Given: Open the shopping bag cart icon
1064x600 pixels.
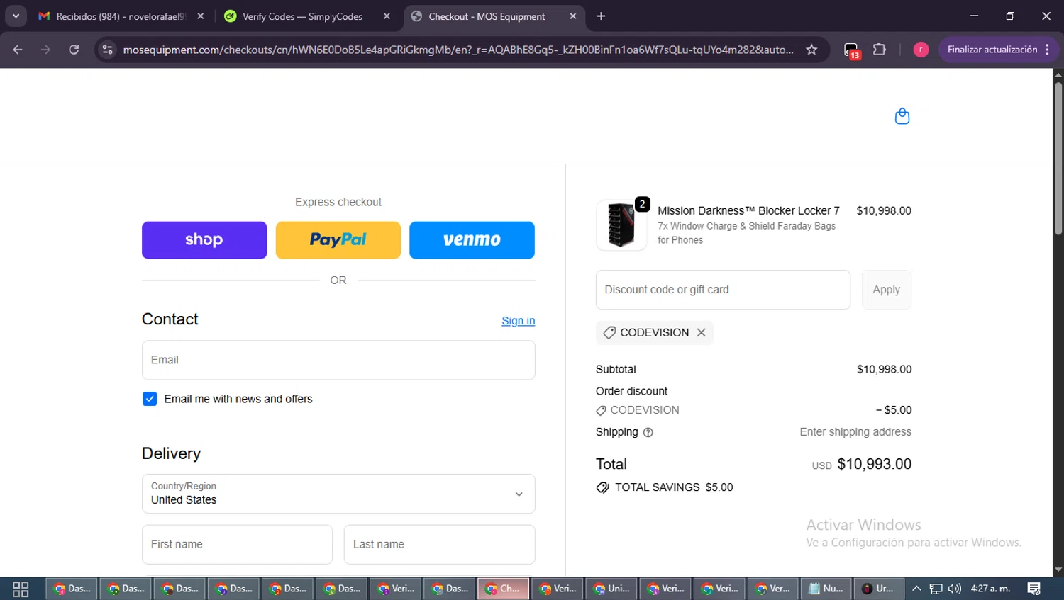Looking at the screenshot, I should pyautogui.click(x=902, y=116).
